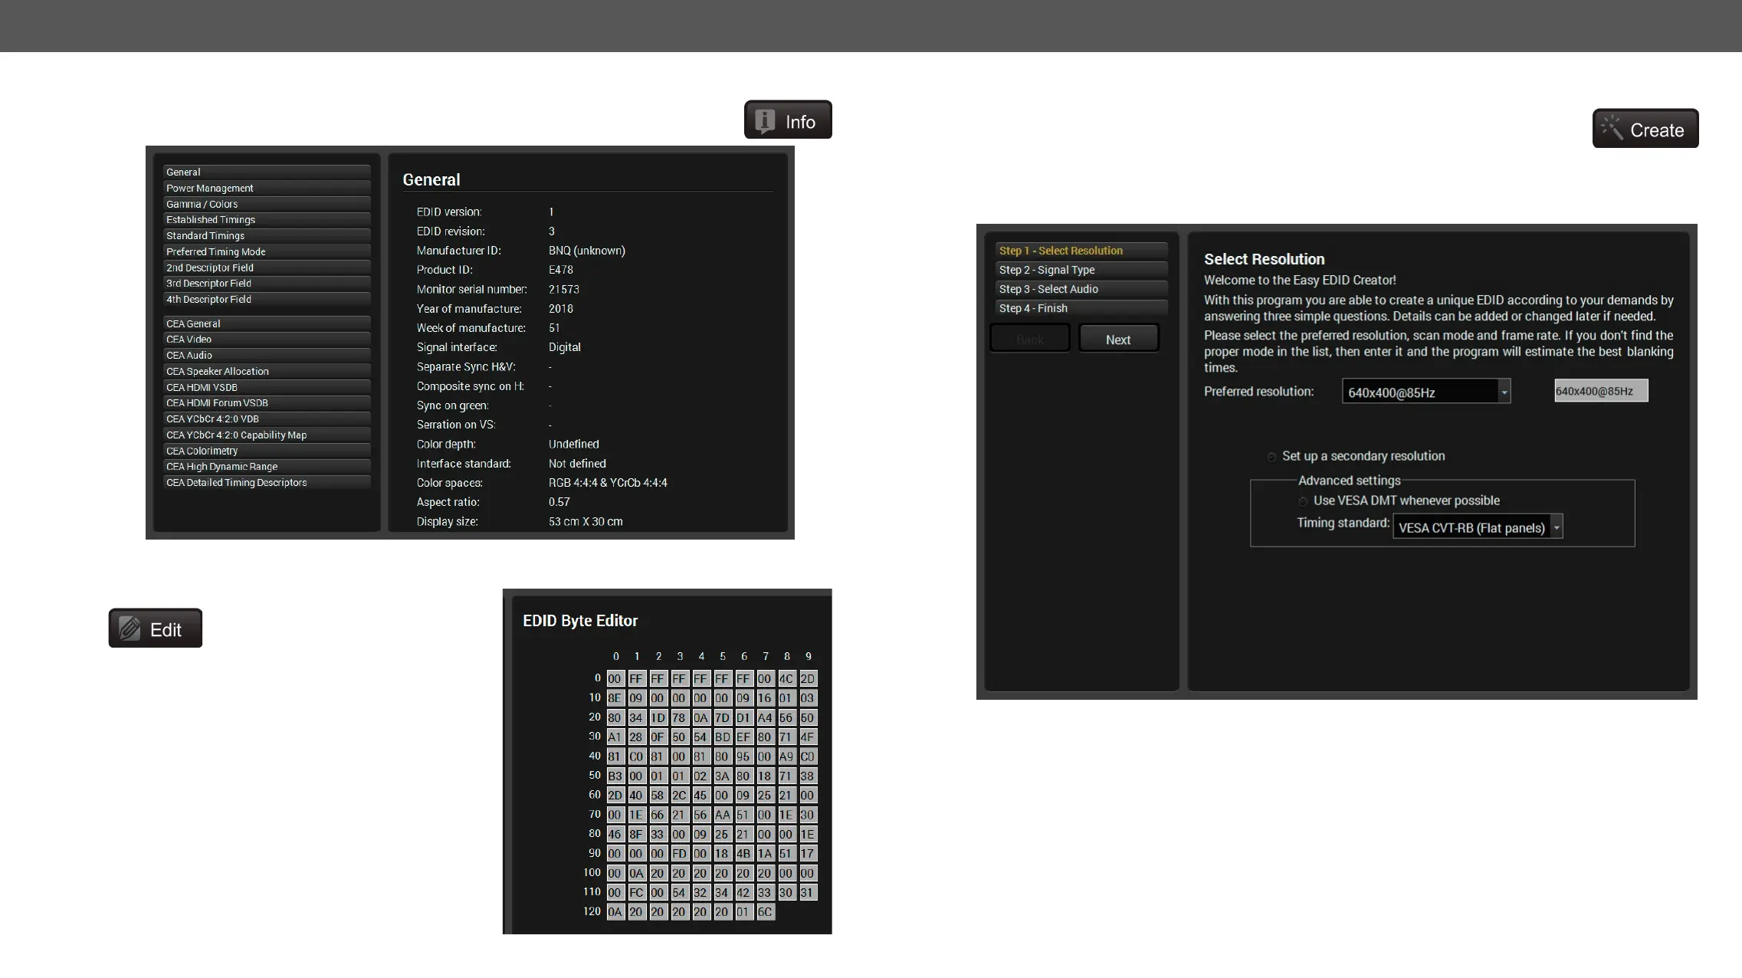The width and height of the screenshot is (1742, 978).
Task: Go to Step 1 - Select Resolution
Action: tap(1081, 251)
